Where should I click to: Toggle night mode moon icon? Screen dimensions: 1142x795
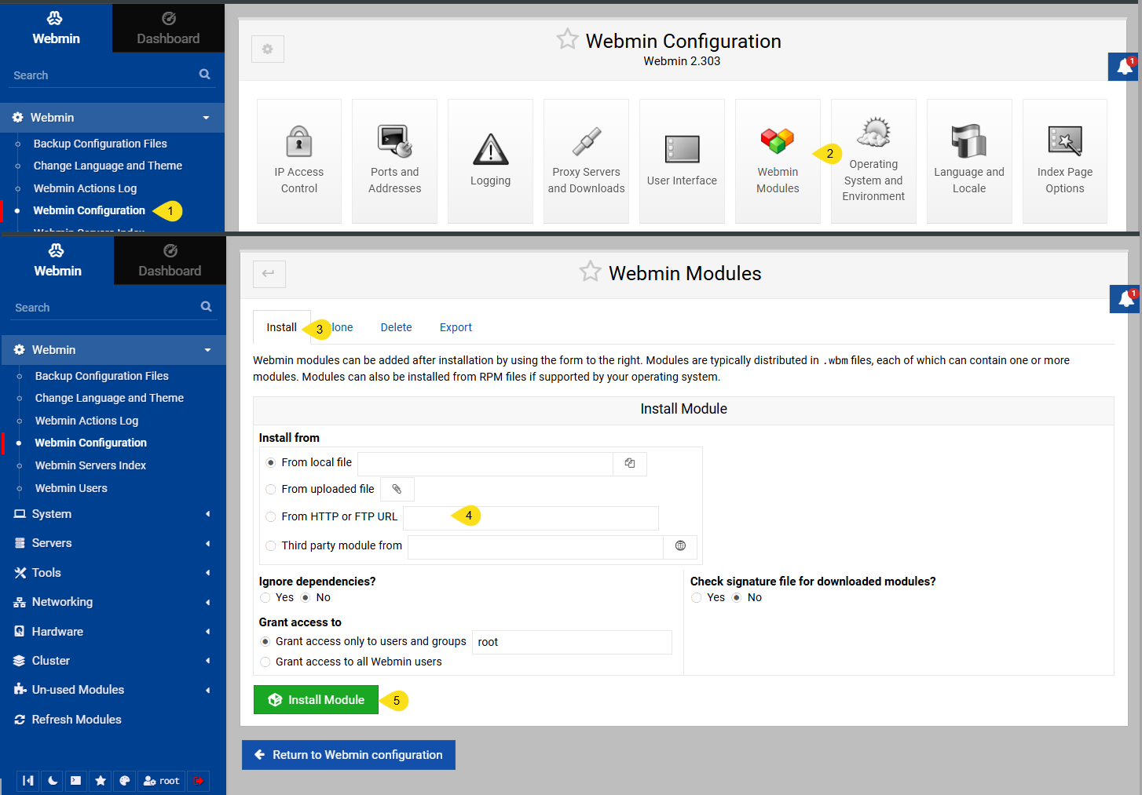point(53,781)
